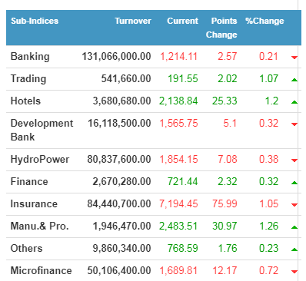Click Manu.& Pro. current value 2,483.51
Image resolution: width=306 pixels, height=281 pixels.
[178, 226]
